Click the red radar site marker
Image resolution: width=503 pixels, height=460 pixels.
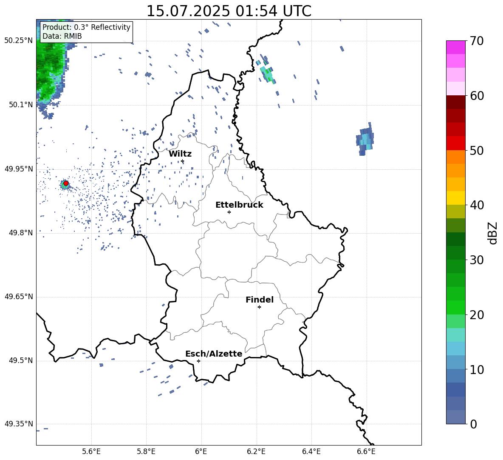(x=66, y=183)
